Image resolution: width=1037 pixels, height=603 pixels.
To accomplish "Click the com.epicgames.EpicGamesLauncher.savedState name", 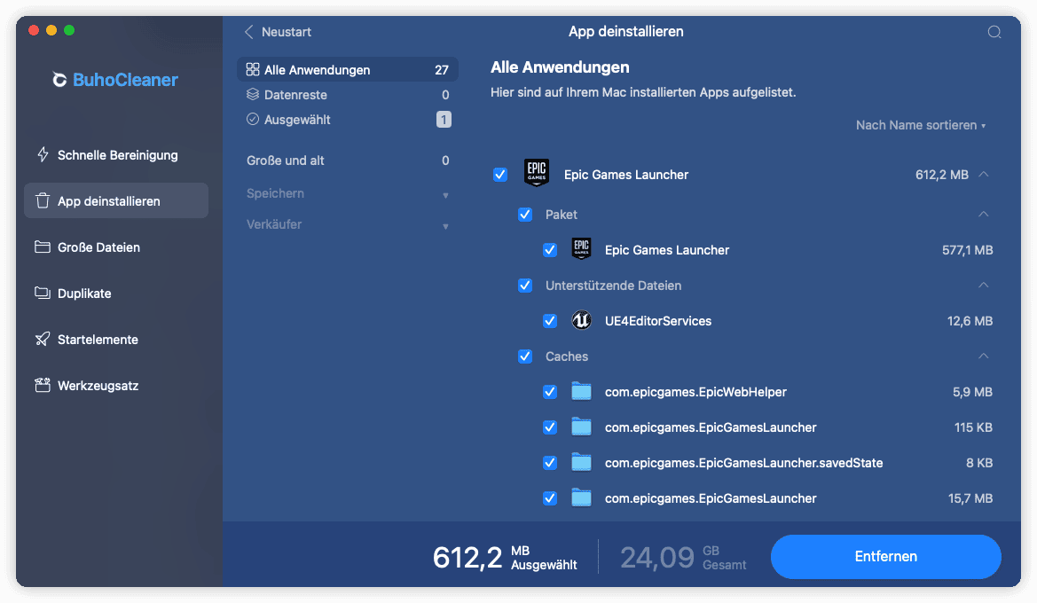I will coord(743,463).
